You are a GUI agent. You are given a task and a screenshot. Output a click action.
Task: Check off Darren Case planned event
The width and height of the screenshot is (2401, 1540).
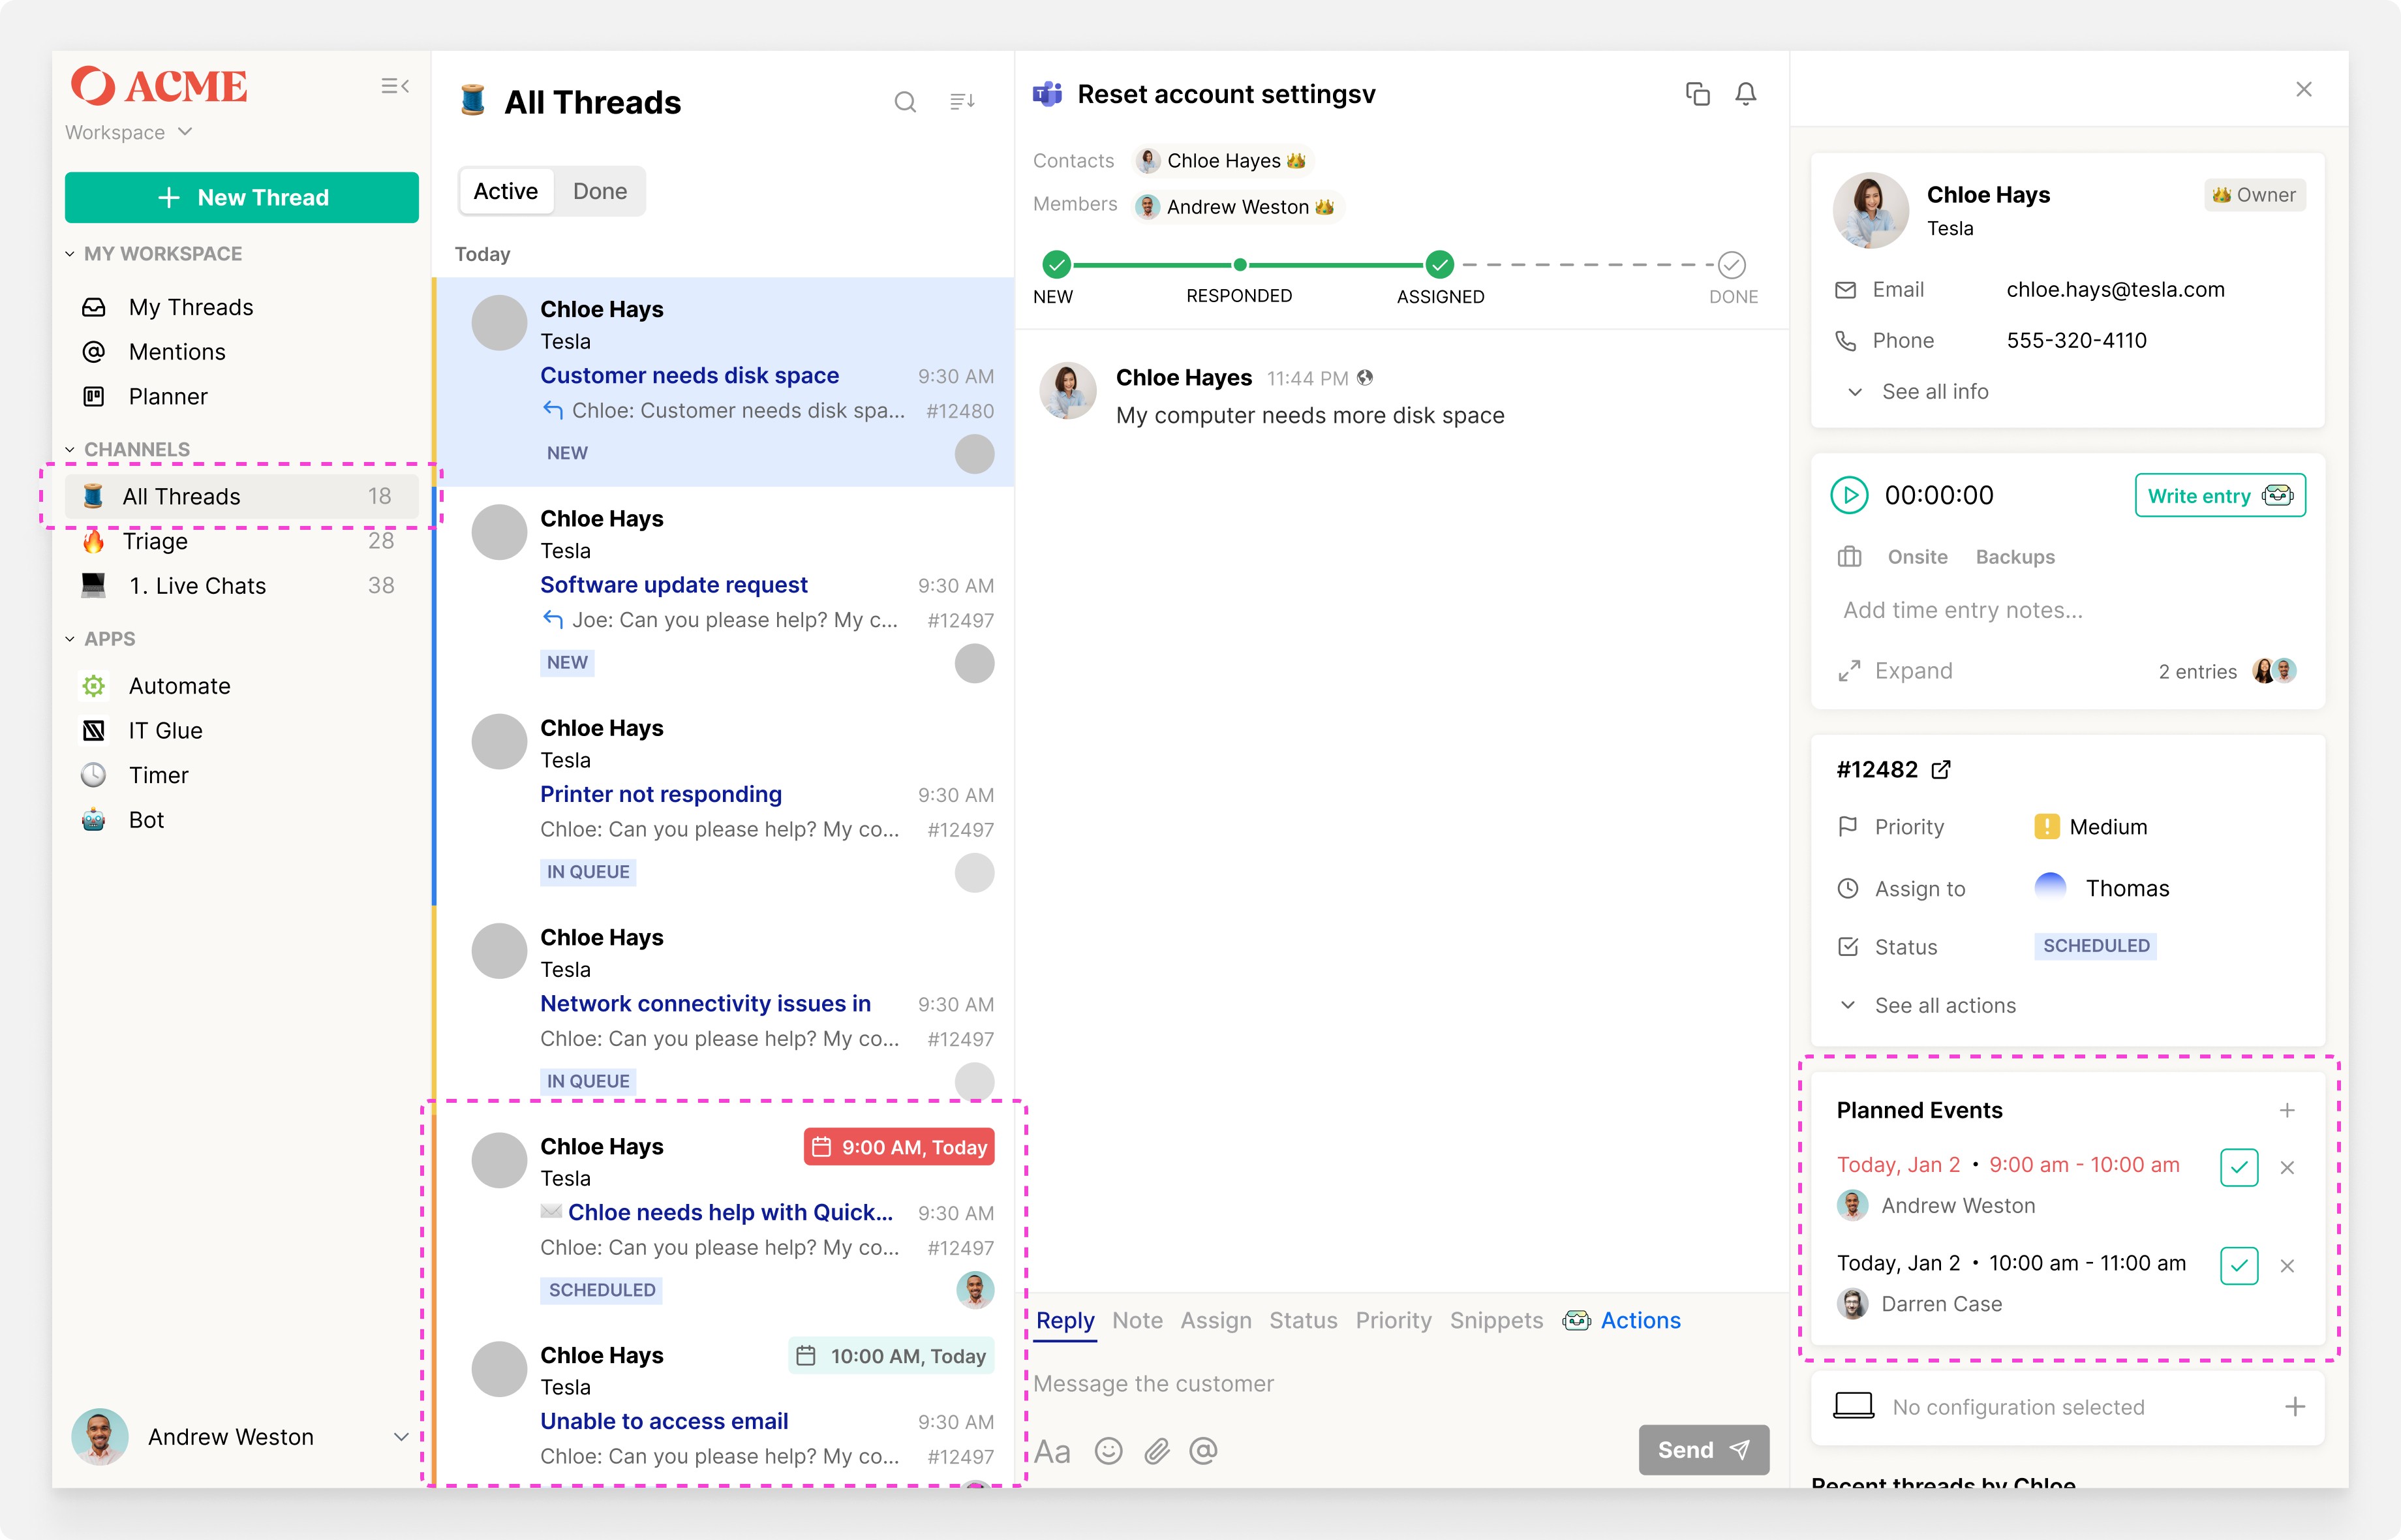pos(2238,1266)
